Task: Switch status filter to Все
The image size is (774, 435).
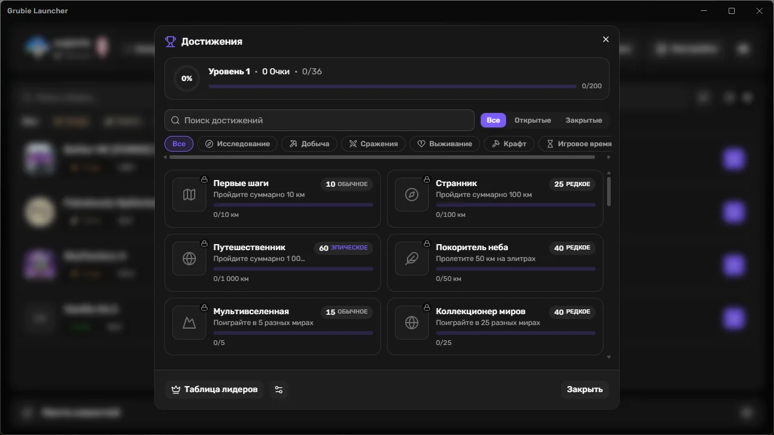Action: click(493, 120)
